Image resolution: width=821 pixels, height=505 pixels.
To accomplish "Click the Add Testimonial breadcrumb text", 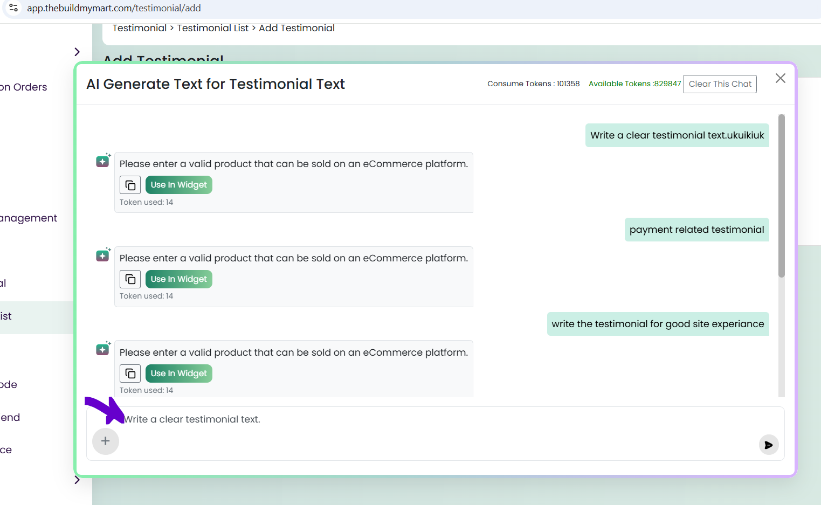I will point(296,28).
